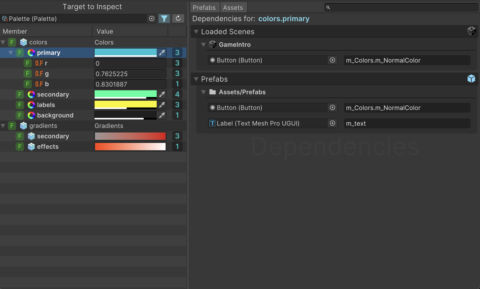Click the secondary color dependency count 4
480x289 pixels.
coord(177,94)
